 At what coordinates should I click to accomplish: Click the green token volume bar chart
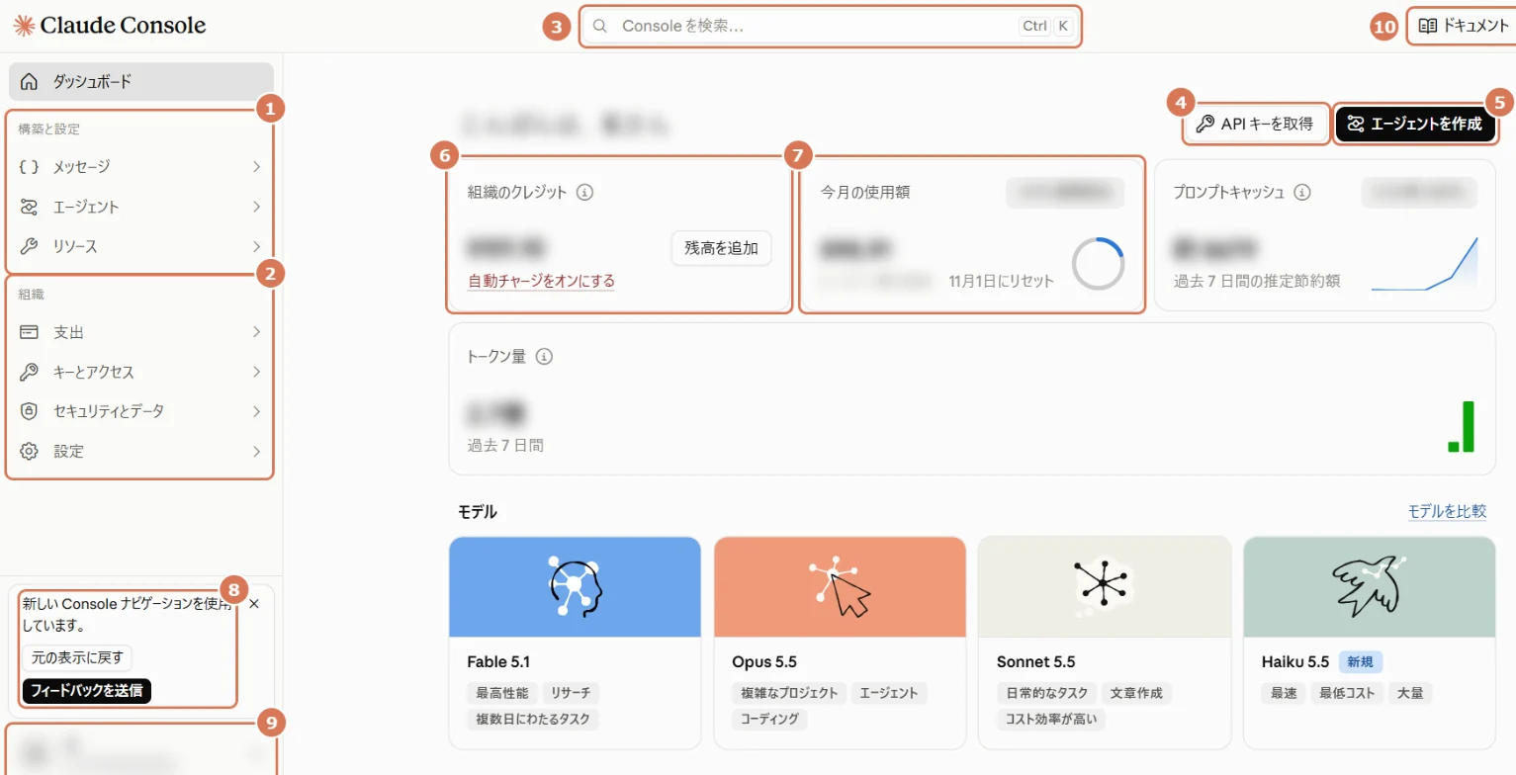tap(1462, 427)
